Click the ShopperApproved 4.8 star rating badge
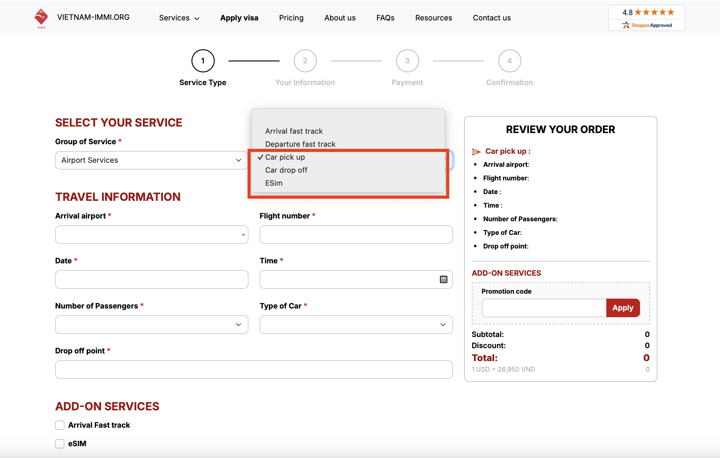The height and width of the screenshot is (458, 720). [647, 18]
